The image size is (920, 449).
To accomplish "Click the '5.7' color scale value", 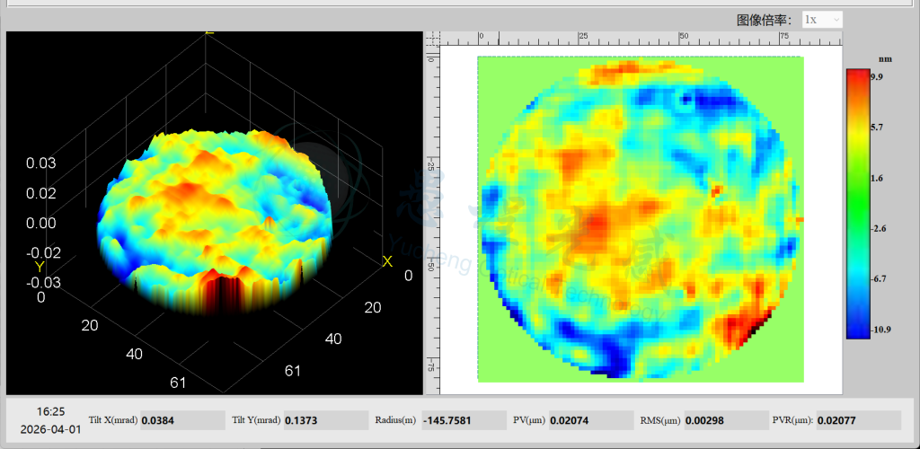I will point(879,128).
